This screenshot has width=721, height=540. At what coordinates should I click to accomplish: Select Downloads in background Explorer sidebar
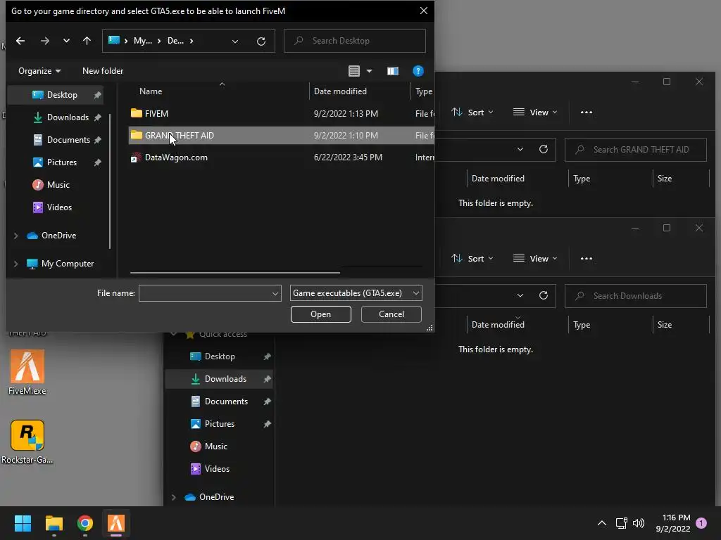(219, 379)
